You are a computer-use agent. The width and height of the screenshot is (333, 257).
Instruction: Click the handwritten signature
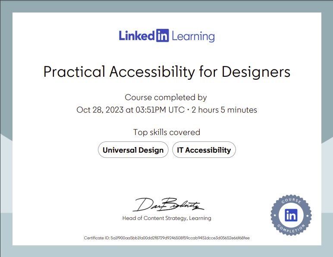(168, 204)
